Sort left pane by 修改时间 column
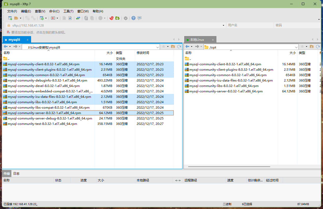The height and width of the screenshot is (209, 323). coord(154,53)
